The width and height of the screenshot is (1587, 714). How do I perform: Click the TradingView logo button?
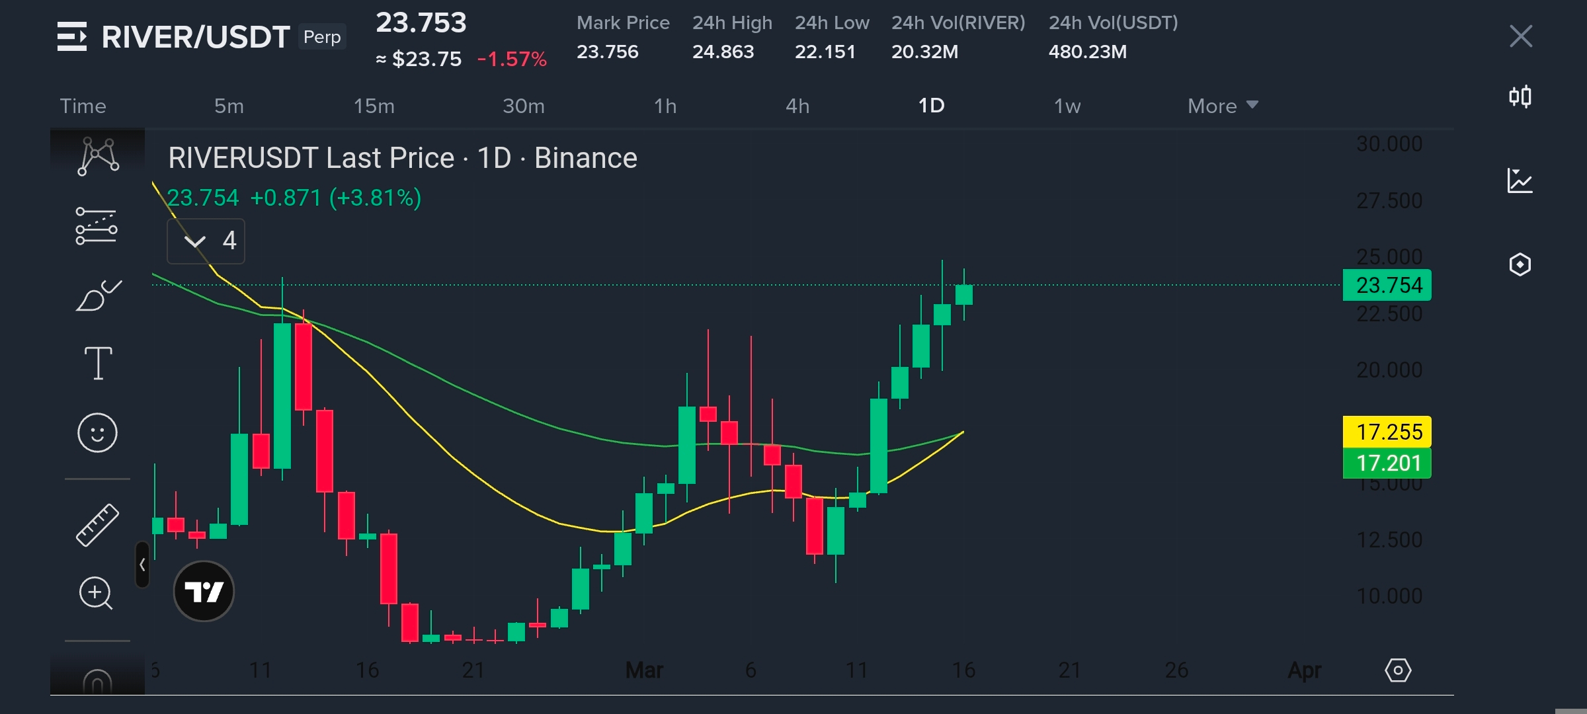[204, 591]
